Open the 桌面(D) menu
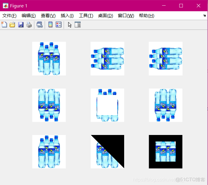 coord(105,16)
